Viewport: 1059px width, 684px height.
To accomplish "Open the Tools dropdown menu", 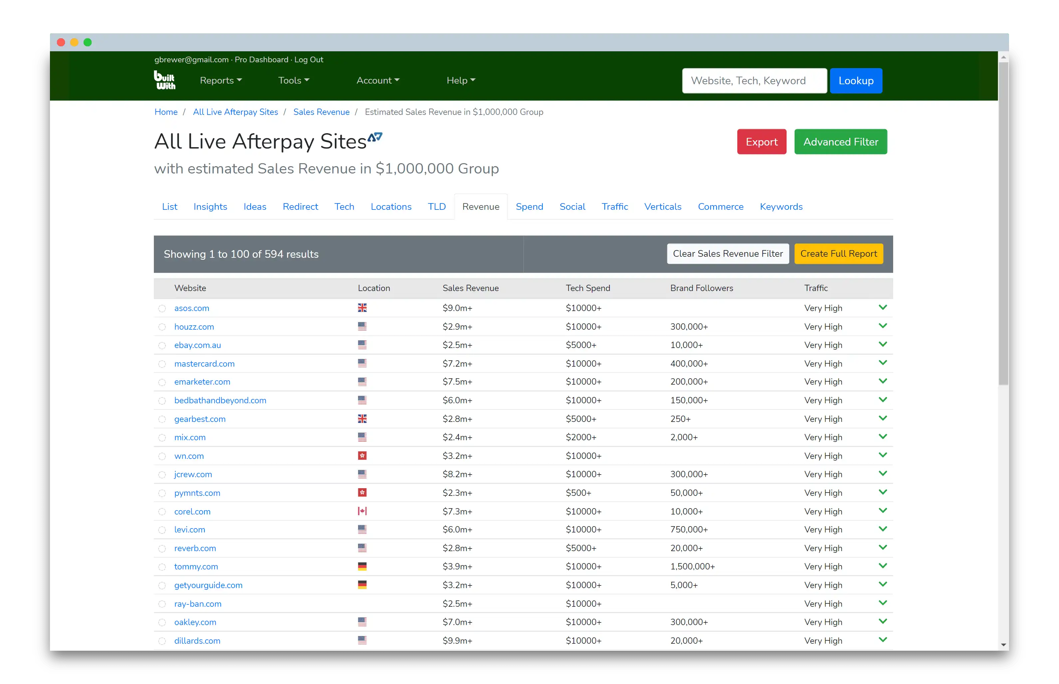I will tap(293, 80).
